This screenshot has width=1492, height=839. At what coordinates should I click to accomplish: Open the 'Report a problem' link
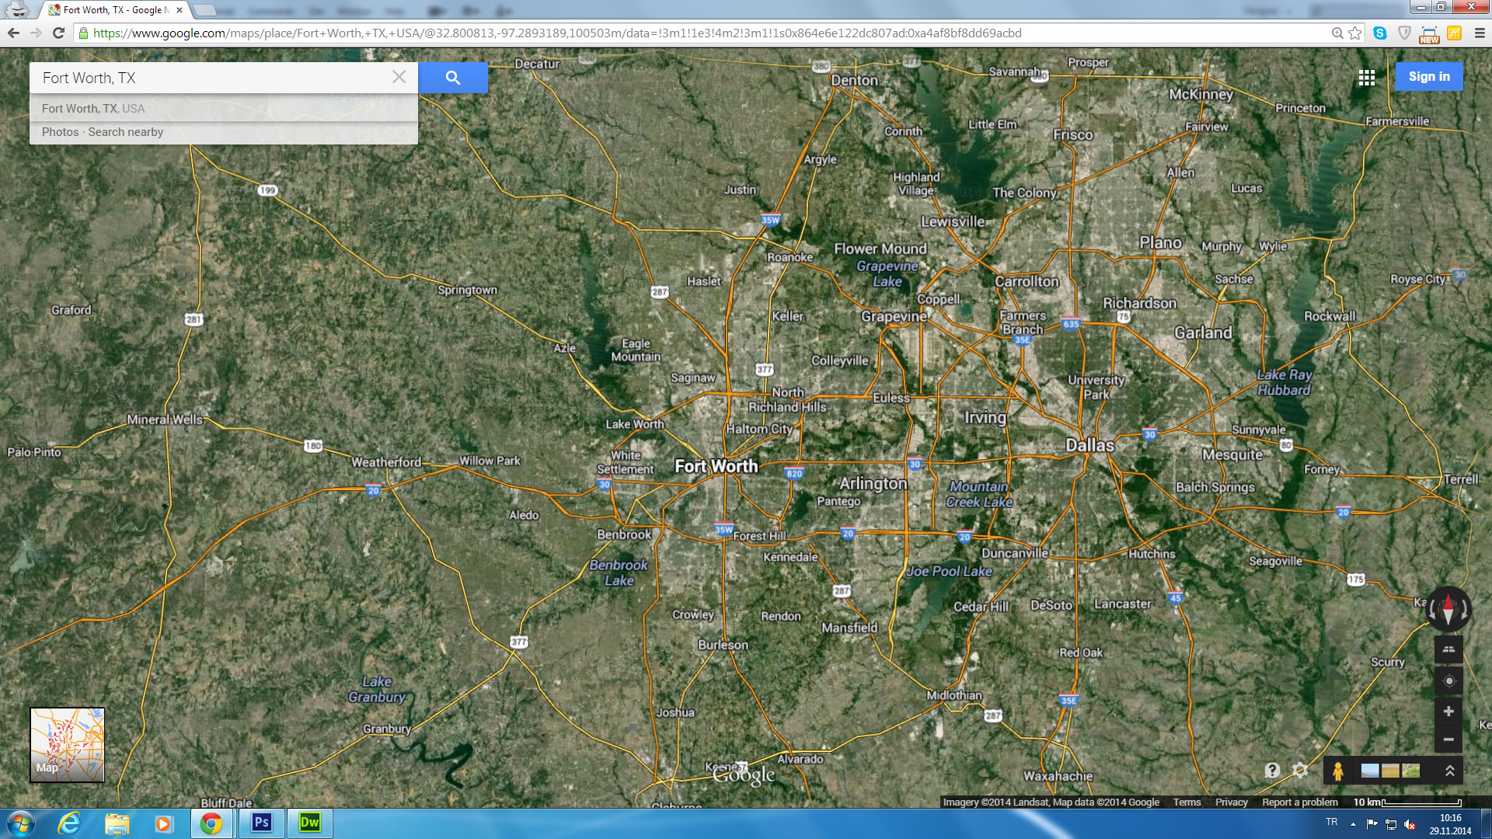[1299, 802]
